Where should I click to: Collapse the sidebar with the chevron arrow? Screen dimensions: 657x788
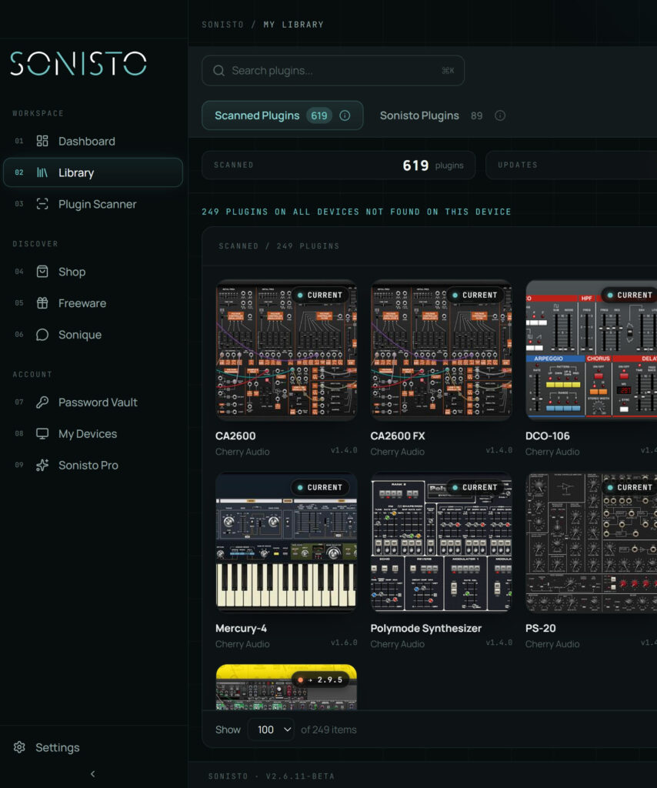[93, 774]
